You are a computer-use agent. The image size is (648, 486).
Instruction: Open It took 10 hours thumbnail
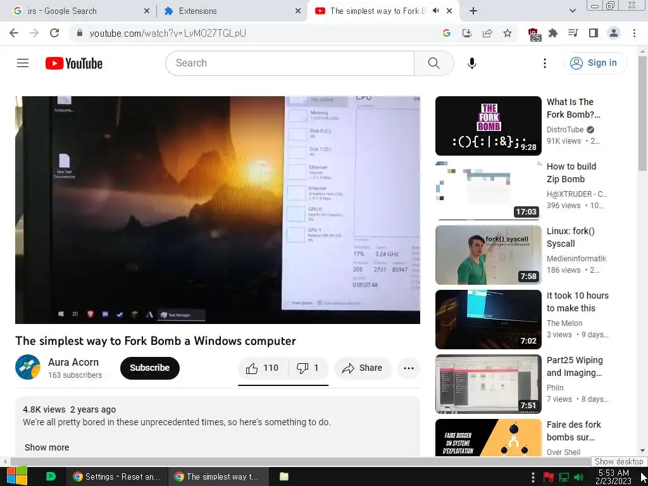[x=488, y=319]
